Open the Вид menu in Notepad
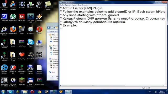This screenshot has height=94, width=168. [x=79, y=5]
